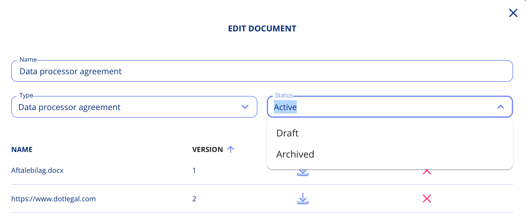
Task: Sort by VERSION column header
Action: (x=207, y=150)
